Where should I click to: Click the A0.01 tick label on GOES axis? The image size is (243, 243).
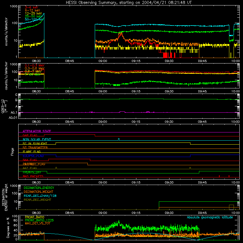point(13,118)
